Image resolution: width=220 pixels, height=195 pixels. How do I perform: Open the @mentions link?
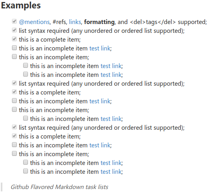pos(34,22)
